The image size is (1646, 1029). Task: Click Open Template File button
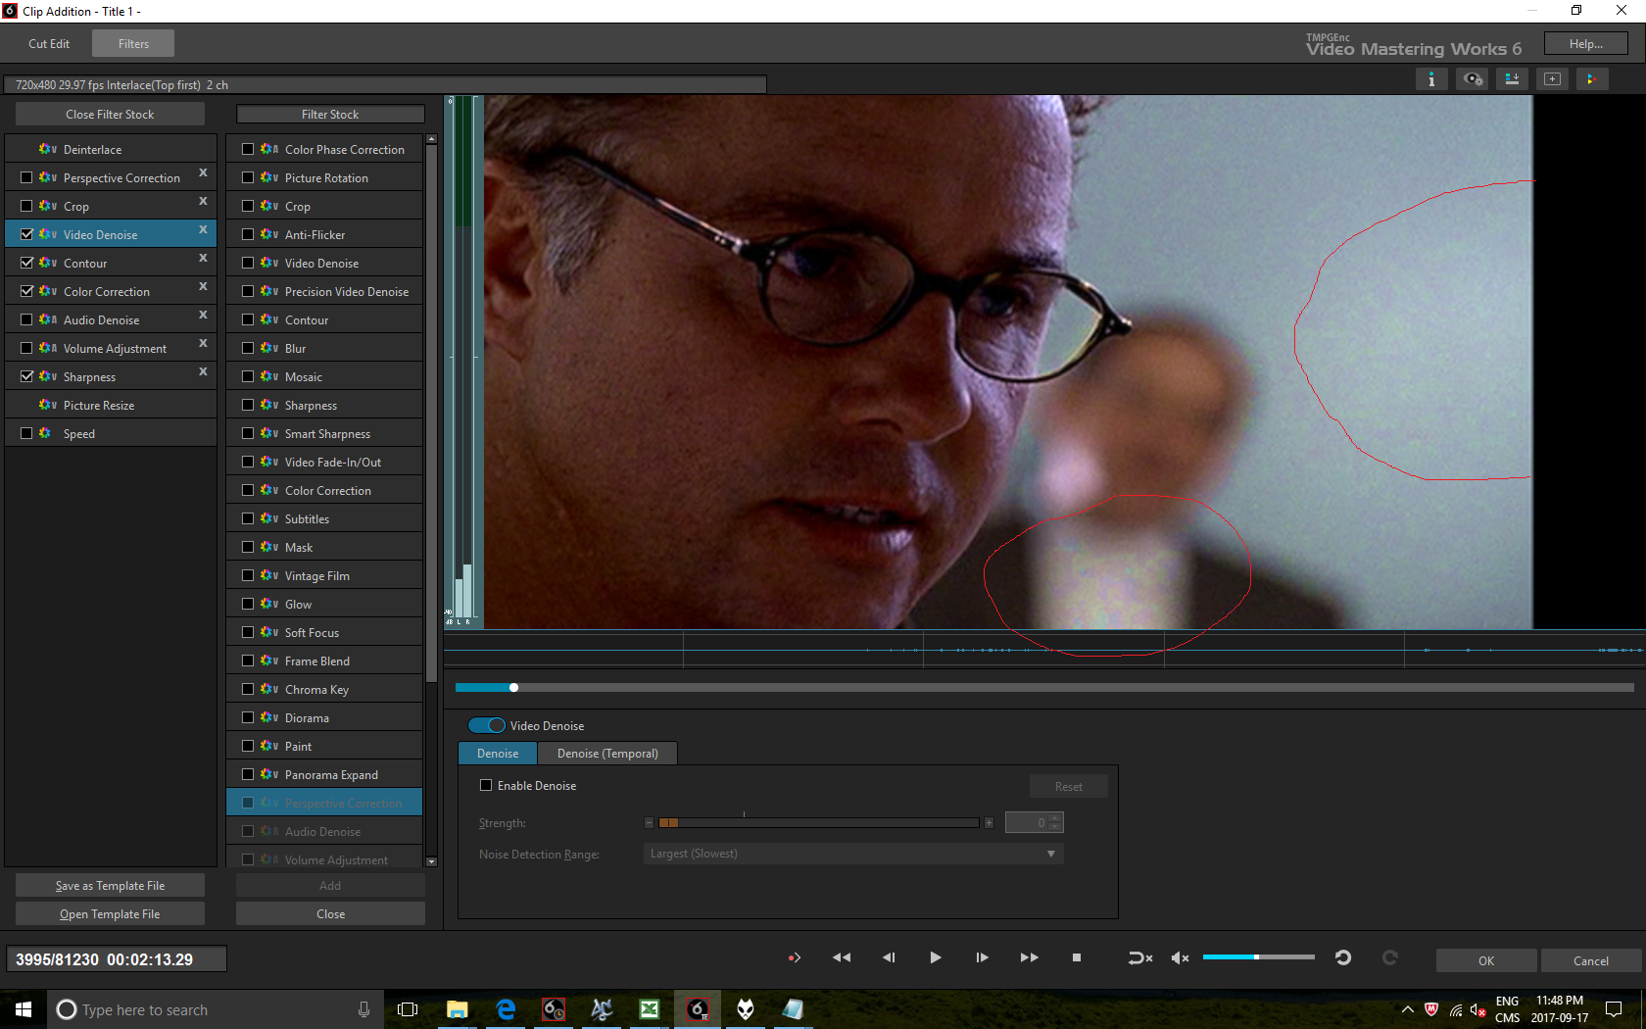tap(110, 913)
